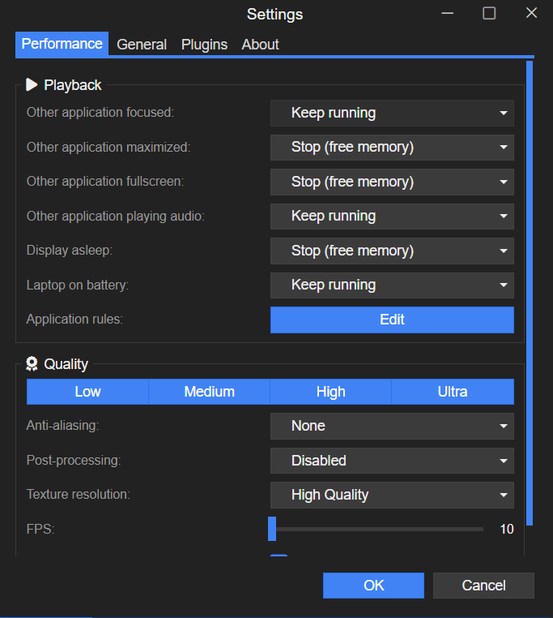Click OK to confirm settings
Viewport: 553px width, 618px height.
point(373,586)
